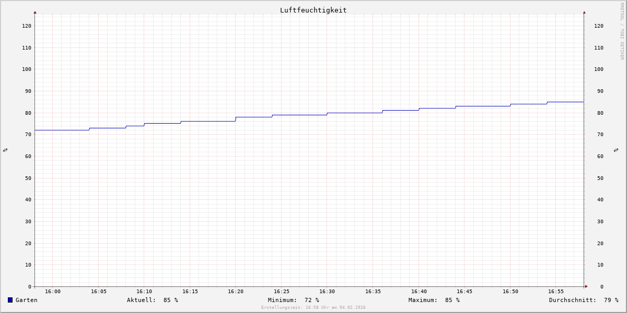
Task: Click the 16:15 x-axis time label
Action: [190, 292]
